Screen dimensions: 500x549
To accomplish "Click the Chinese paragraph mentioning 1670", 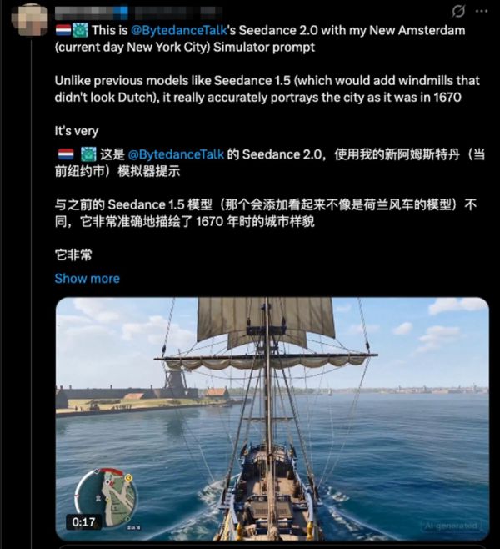I will click(266, 213).
